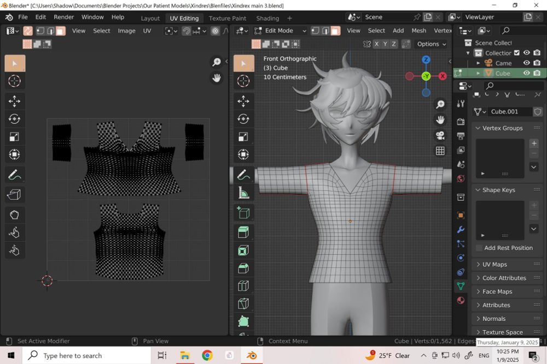Enable the Add Rest Position checkbox

[479, 248]
